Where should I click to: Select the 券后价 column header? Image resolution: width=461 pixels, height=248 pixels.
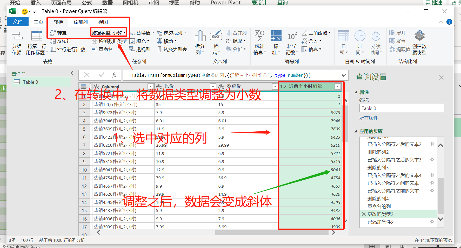(248, 87)
